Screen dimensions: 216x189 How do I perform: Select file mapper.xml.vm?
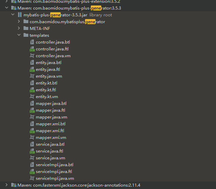tap(51, 138)
